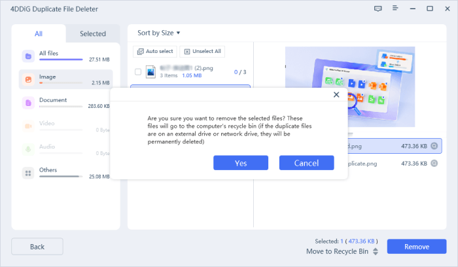Select the All files category
This screenshot has width=458, height=267.
pos(65,56)
